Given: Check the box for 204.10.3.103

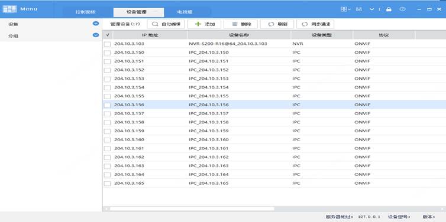Looking at the screenshot, I should pyautogui.click(x=107, y=44).
